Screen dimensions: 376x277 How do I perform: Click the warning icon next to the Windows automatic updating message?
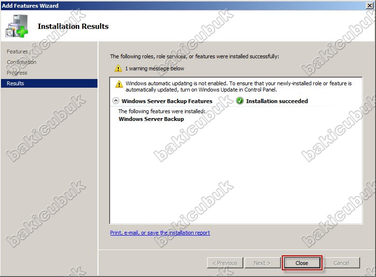point(119,84)
